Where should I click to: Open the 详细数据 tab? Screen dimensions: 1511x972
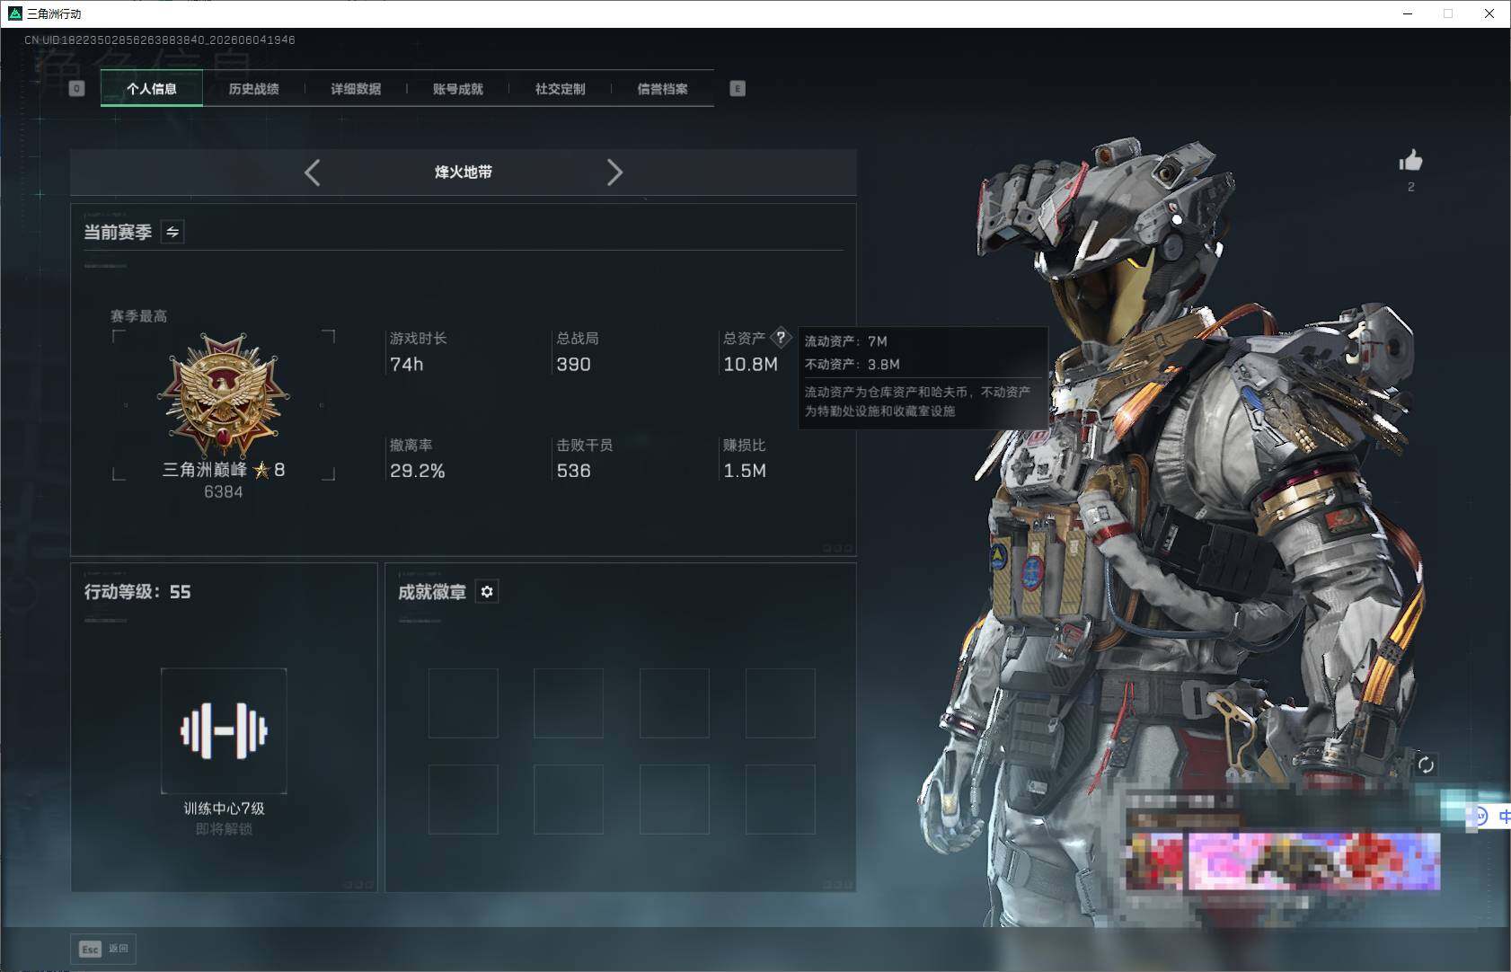(356, 88)
